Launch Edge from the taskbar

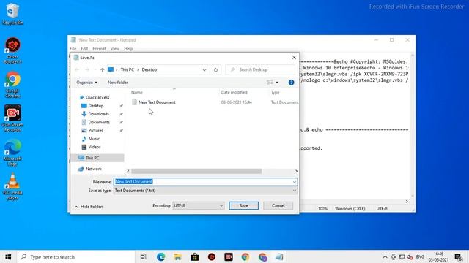tap(161, 256)
